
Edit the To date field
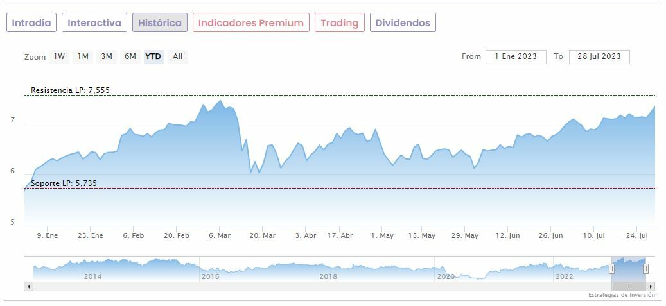[599, 56]
